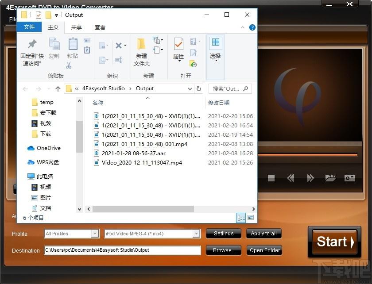The image size is (372, 284).
Task: Click the Destination path input field
Action: [x=122, y=250]
